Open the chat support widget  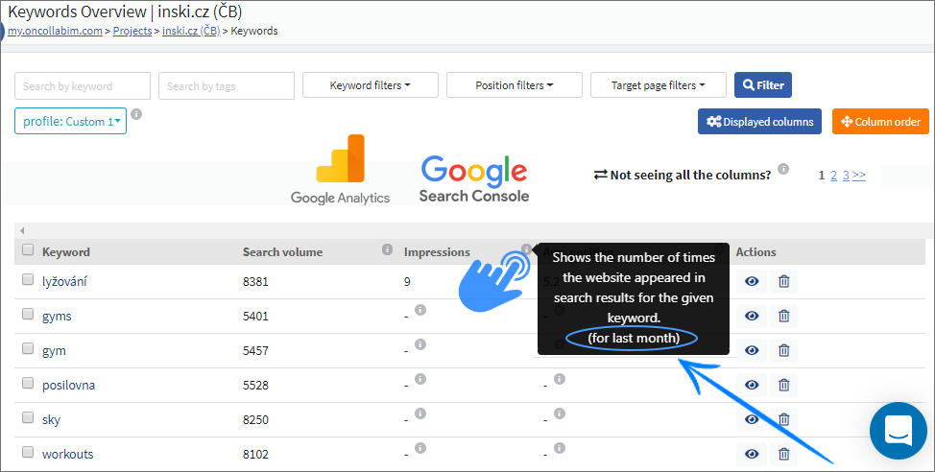pyautogui.click(x=899, y=431)
